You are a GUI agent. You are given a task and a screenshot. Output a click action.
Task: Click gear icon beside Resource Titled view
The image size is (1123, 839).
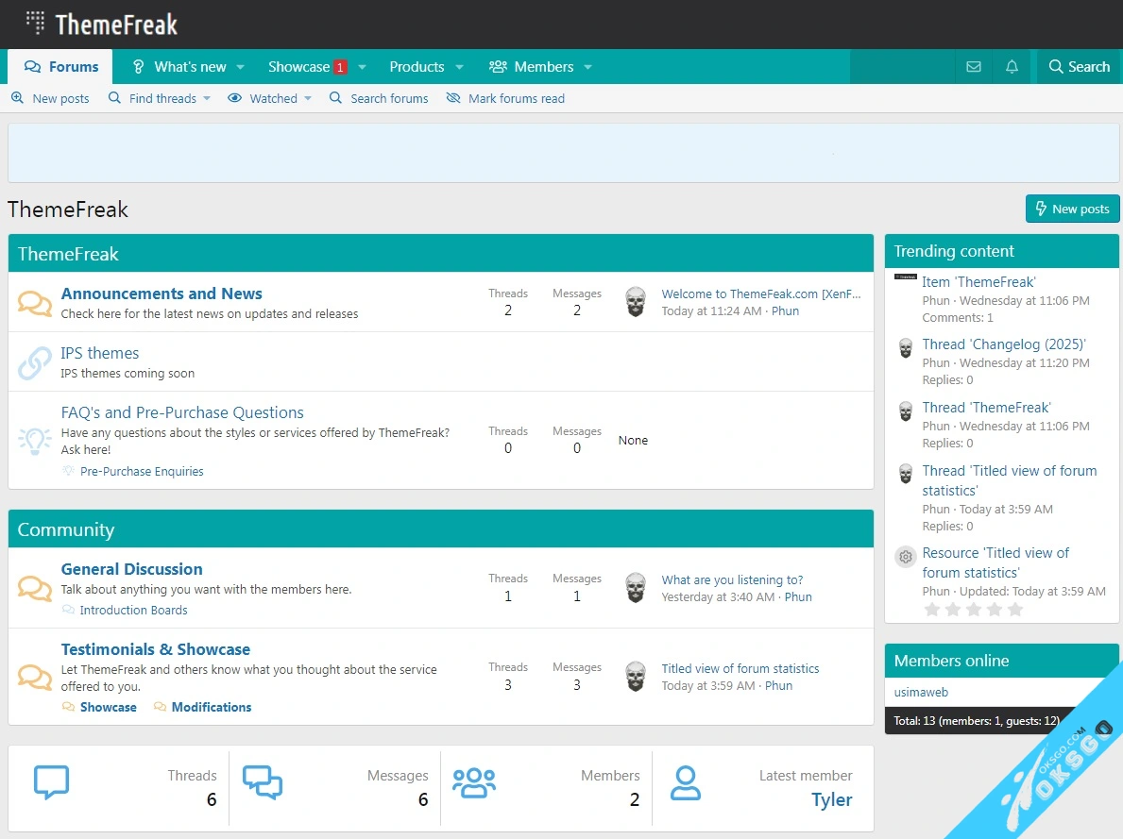point(905,557)
